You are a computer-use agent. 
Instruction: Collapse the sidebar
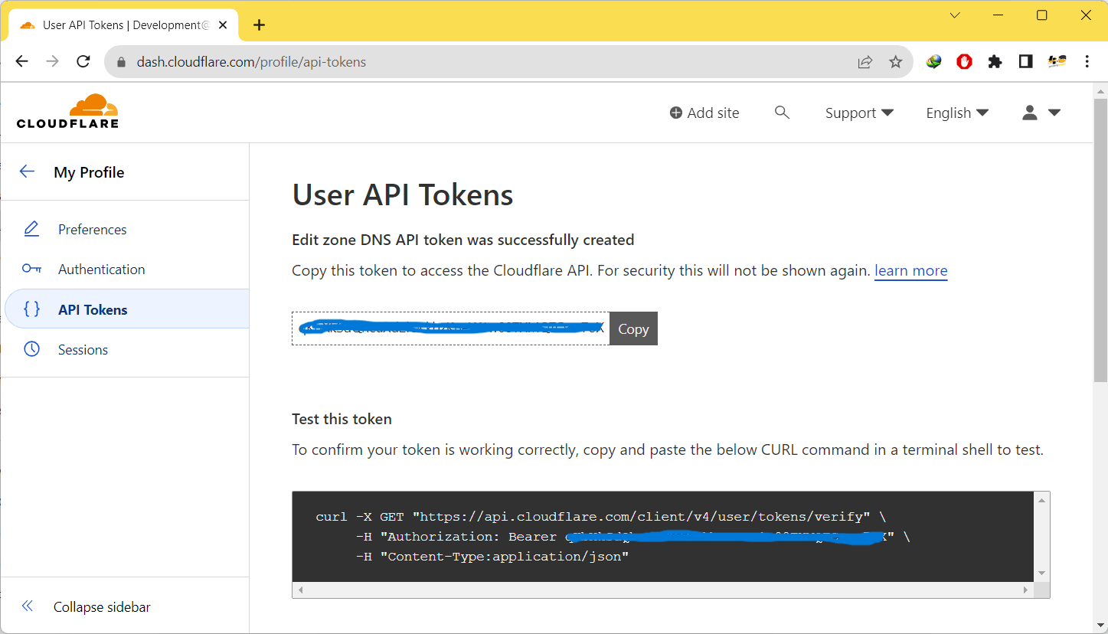click(x=101, y=607)
